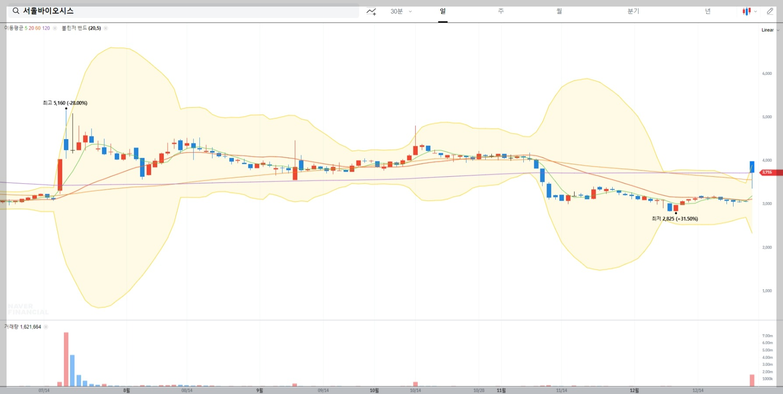
Task: Click the 6,000 price axis label
Action: [767, 73]
